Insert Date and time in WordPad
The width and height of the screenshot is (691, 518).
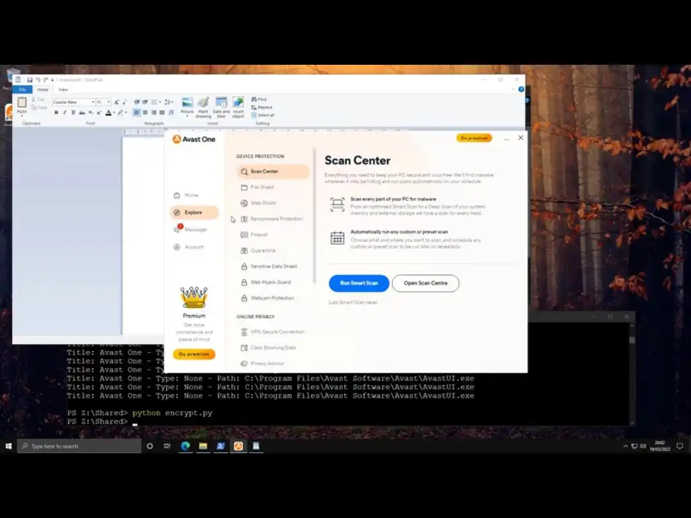tap(221, 106)
